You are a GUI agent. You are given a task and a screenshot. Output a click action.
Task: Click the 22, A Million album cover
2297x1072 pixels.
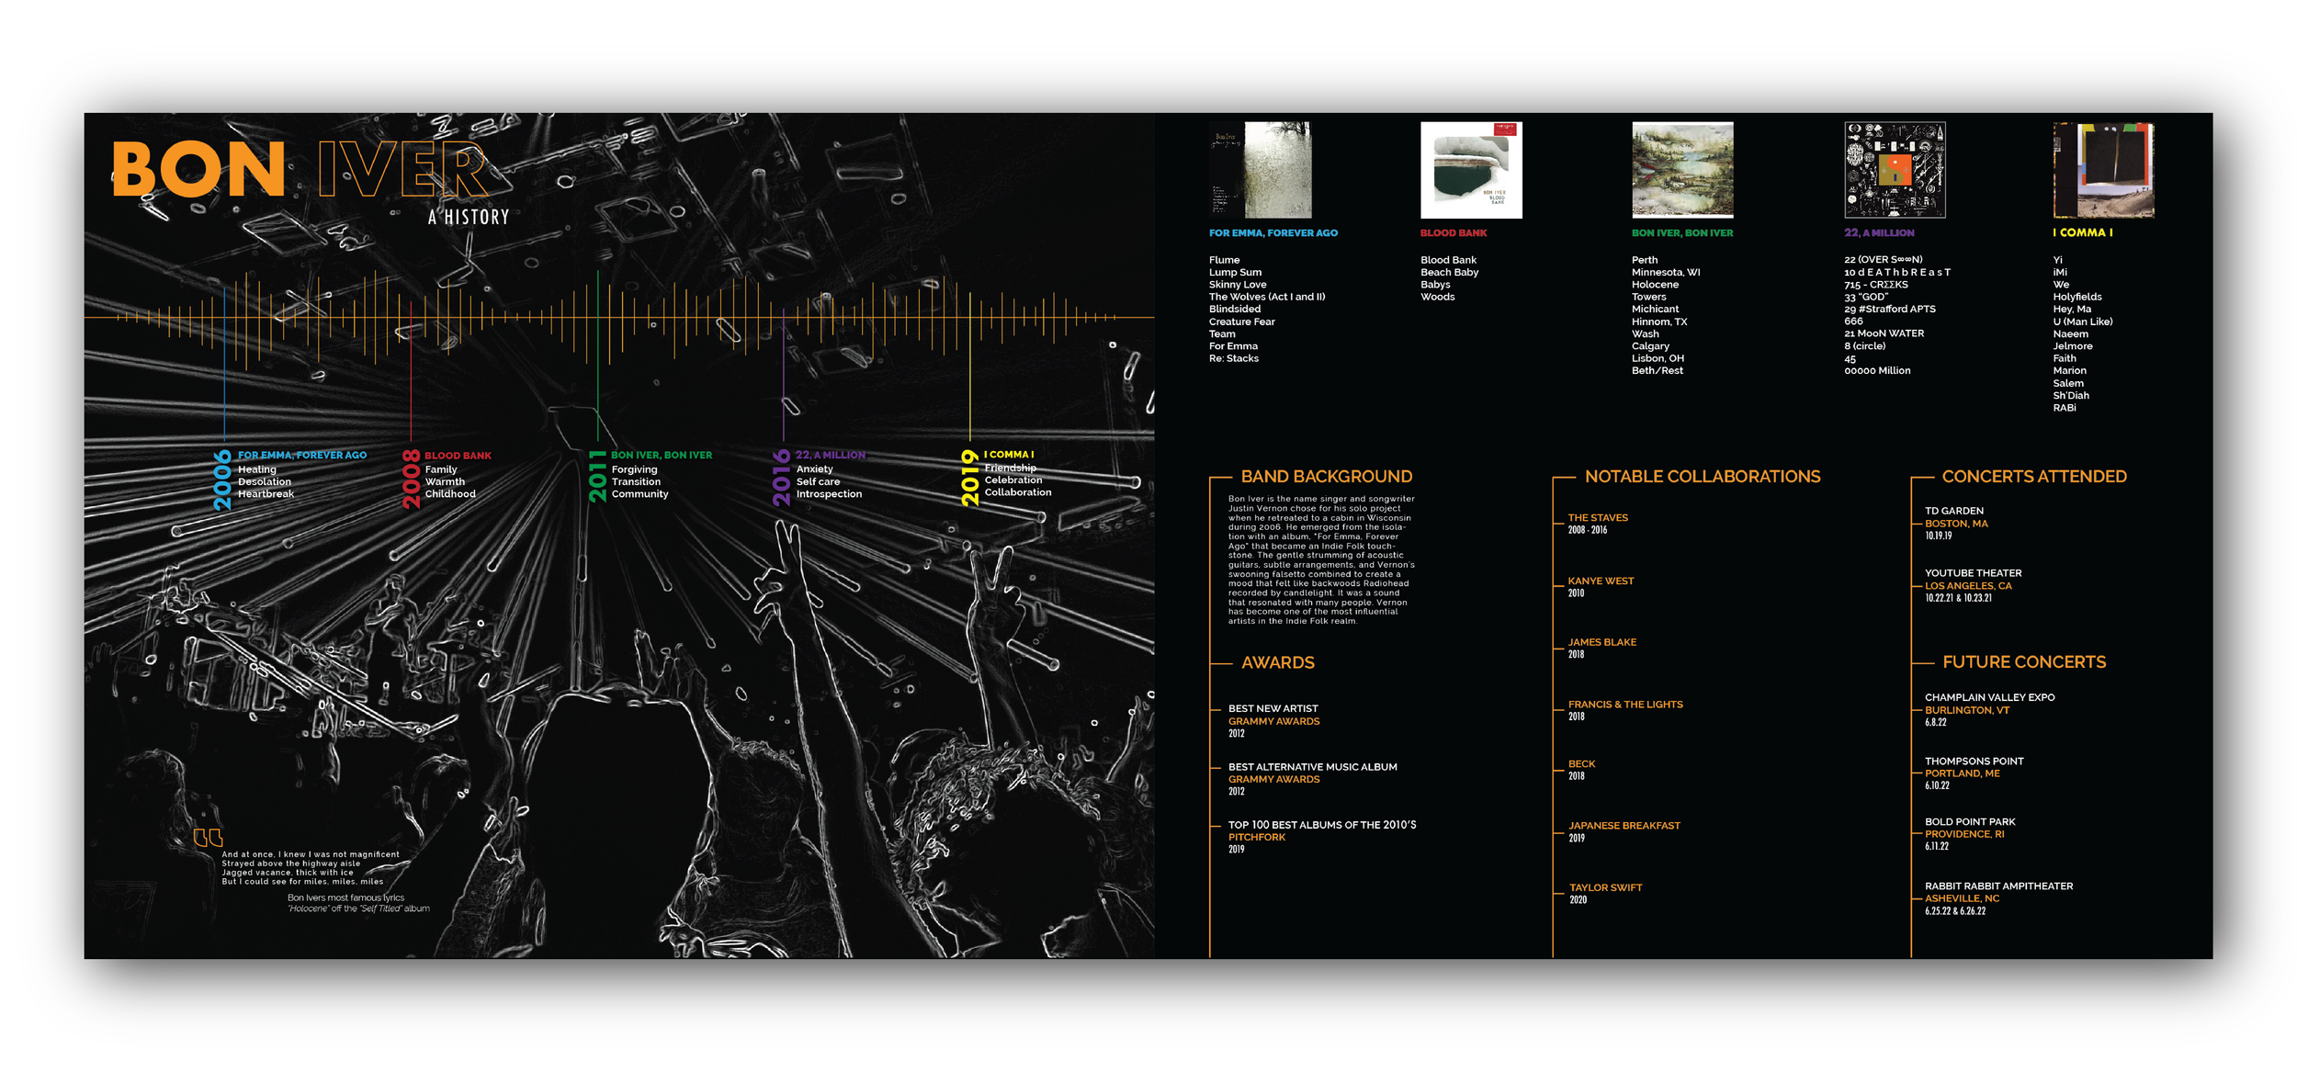(x=1895, y=170)
